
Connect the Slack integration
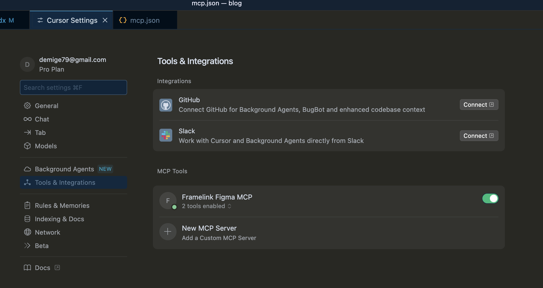coord(479,136)
